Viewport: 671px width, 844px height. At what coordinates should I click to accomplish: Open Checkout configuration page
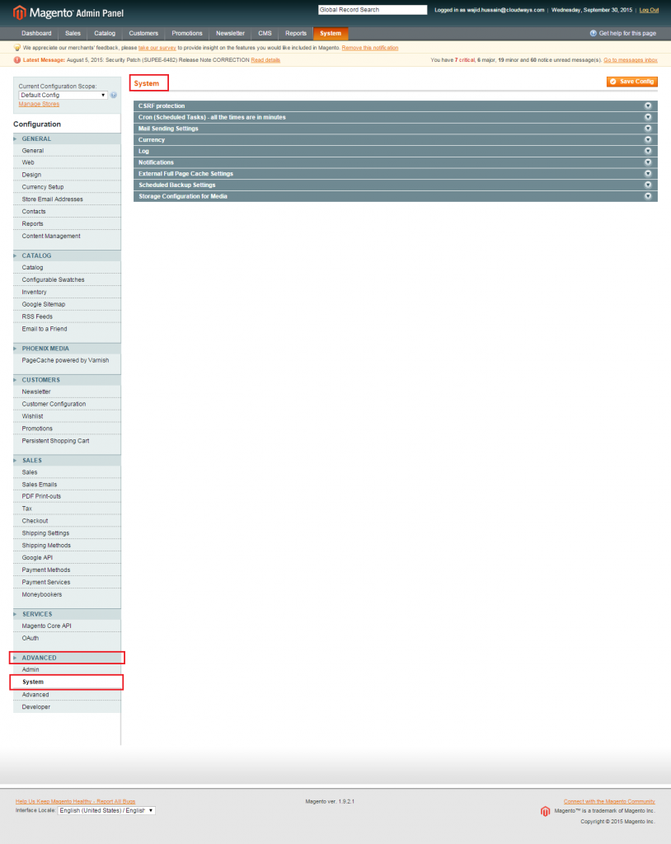pyautogui.click(x=67, y=522)
